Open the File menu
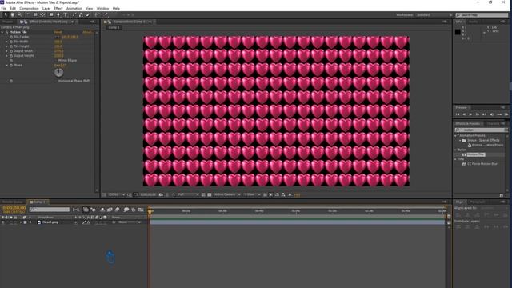512x288 pixels. pyautogui.click(x=3, y=9)
